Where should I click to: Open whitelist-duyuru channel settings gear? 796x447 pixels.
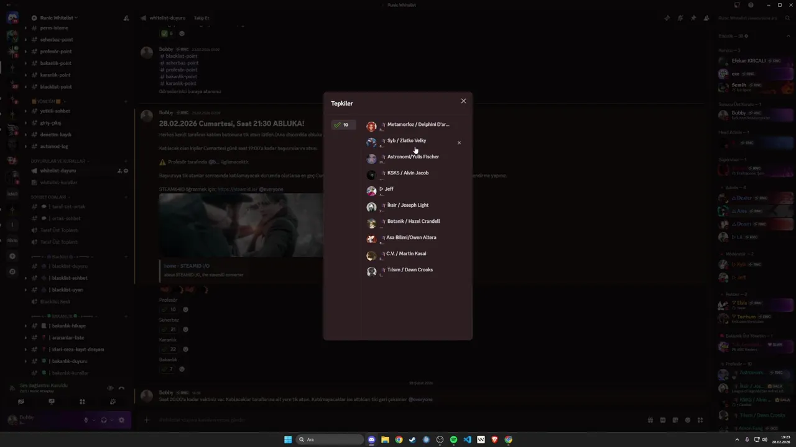pos(126,171)
